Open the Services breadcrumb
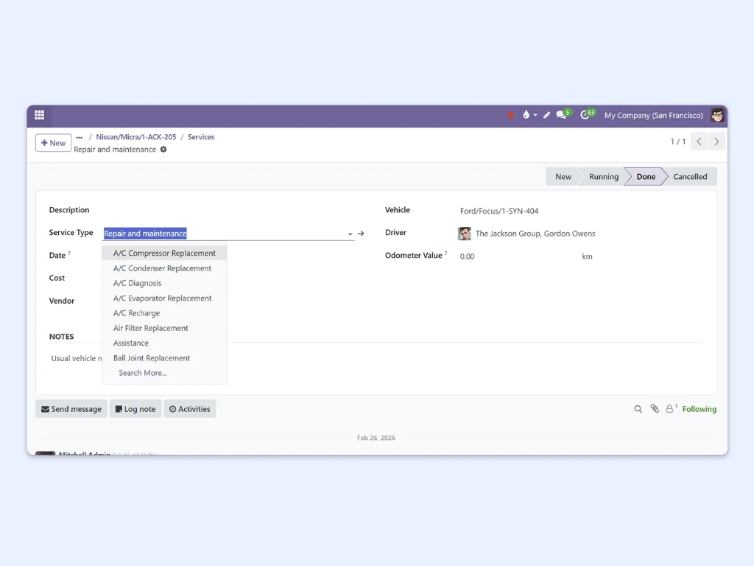The width and height of the screenshot is (754, 566). (200, 136)
